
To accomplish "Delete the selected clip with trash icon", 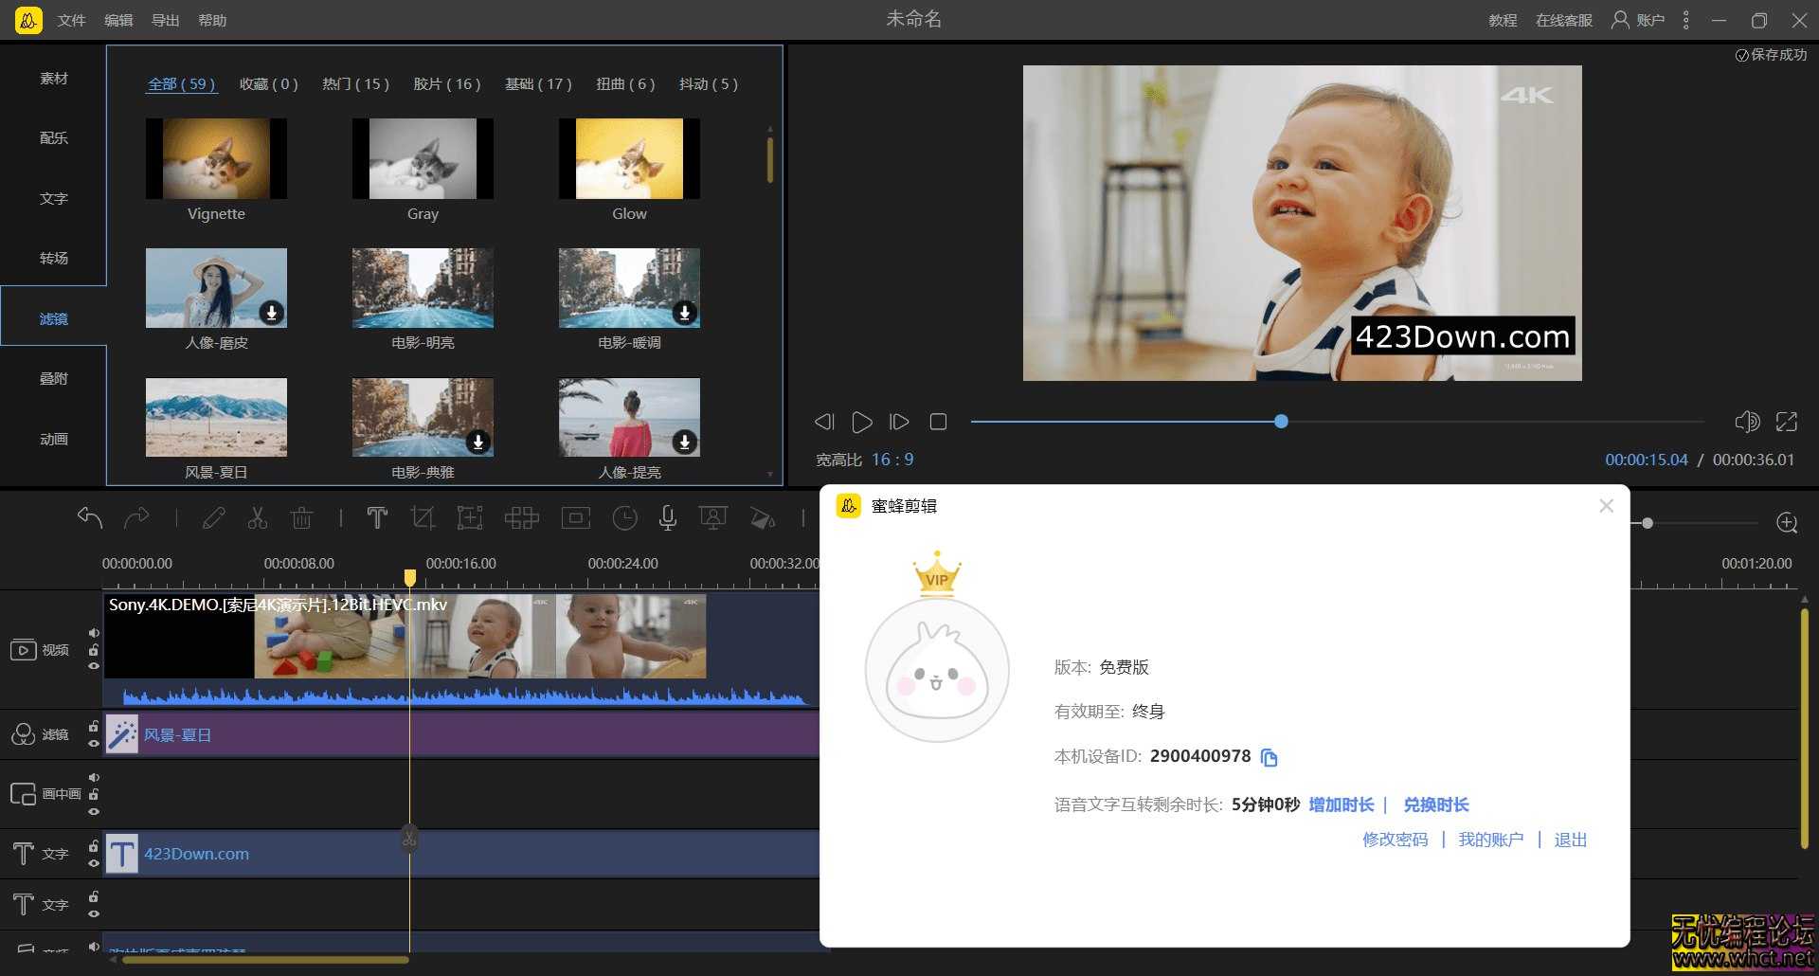I will click(302, 518).
